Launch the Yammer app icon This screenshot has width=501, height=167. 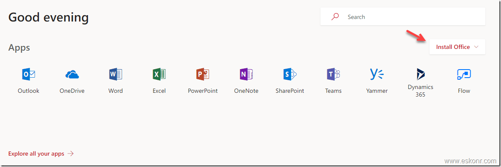click(x=377, y=74)
